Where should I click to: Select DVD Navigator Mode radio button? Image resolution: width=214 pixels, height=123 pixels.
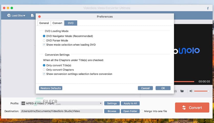[44, 36]
